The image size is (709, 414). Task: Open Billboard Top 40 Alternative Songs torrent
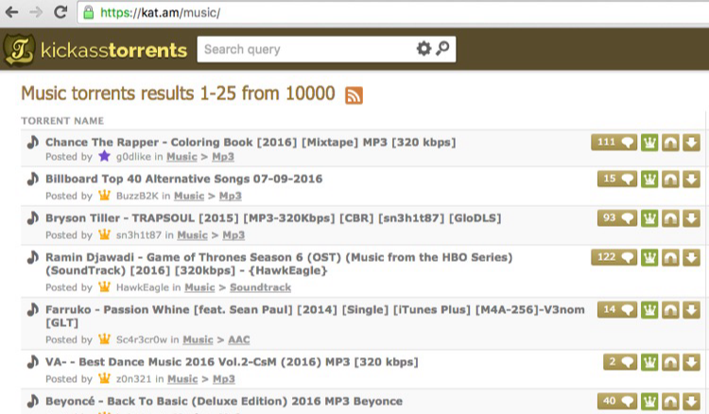(x=184, y=179)
